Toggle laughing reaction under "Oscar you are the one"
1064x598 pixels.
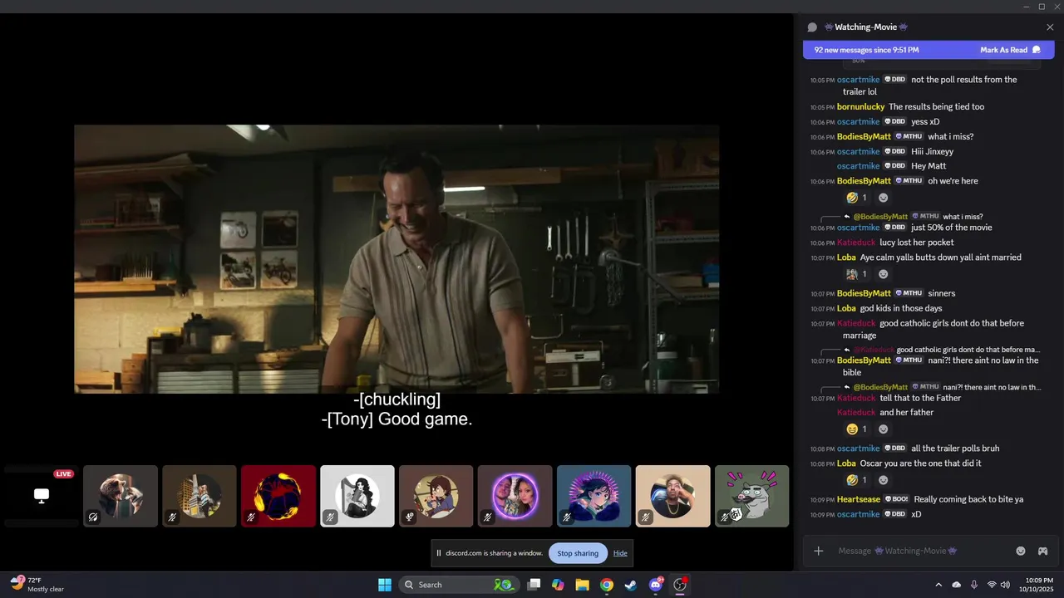coord(857,480)
